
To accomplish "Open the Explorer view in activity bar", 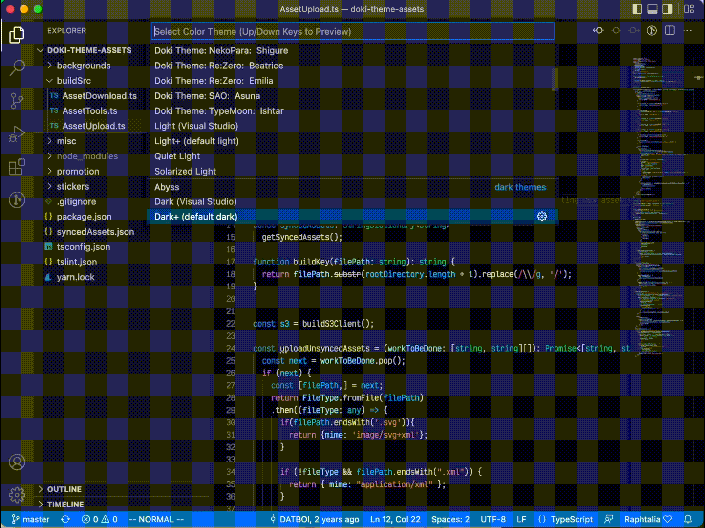I will tap(17, 35).
